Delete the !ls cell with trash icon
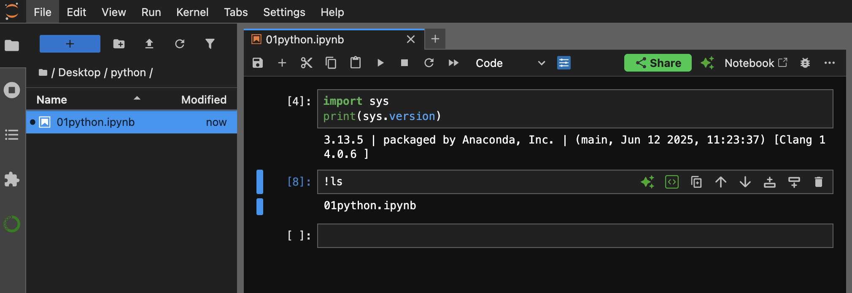 click(x=819, y=182)
